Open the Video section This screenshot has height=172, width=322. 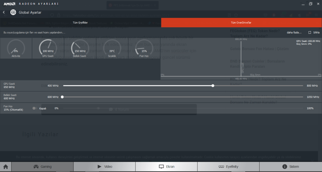(104, 167)
